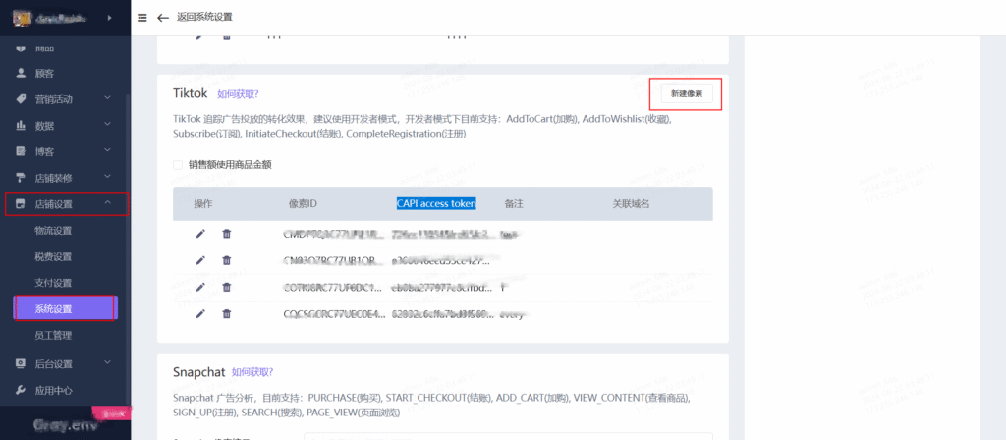The image size is (1006, 440).
Task: Click the CAPI access token column header
Action: (x=436, y=204)
